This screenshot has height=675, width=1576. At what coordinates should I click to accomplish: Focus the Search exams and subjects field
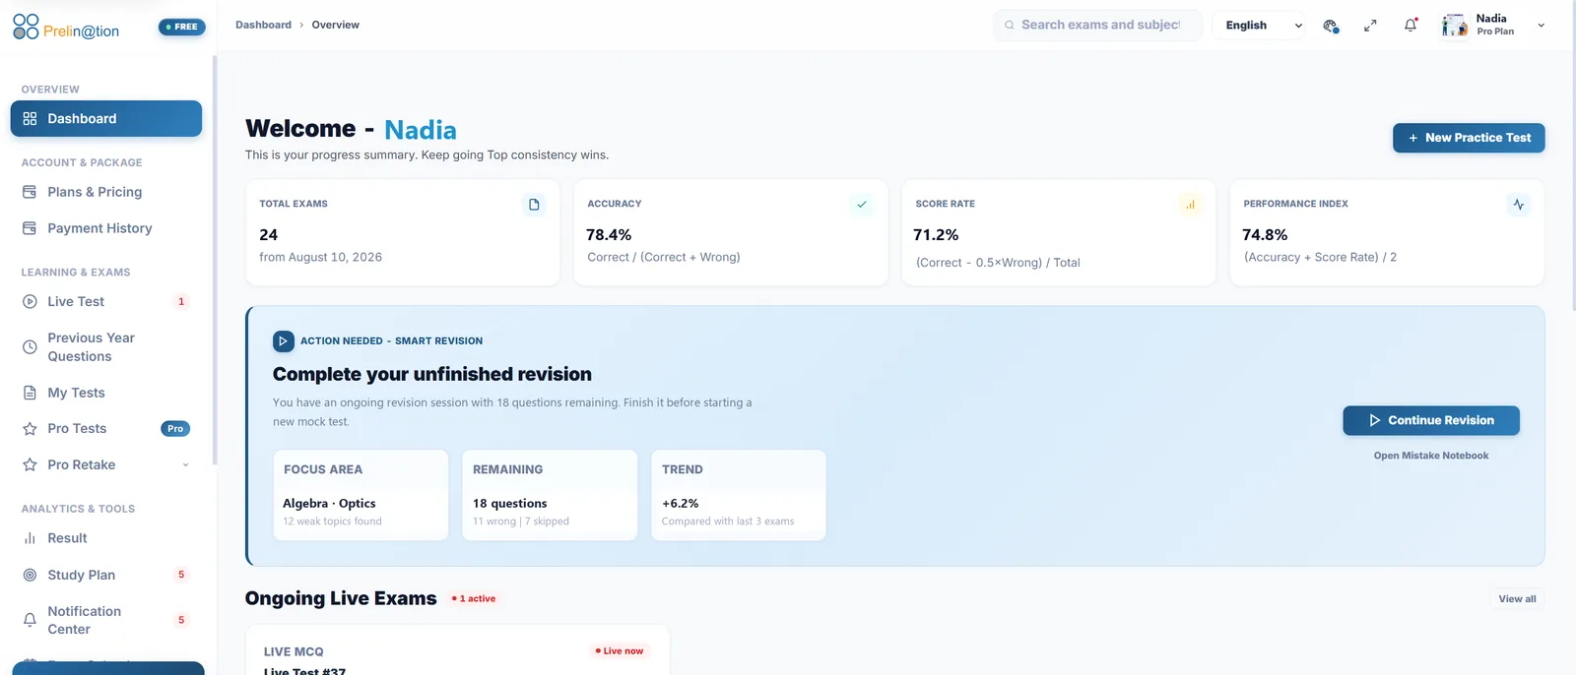[1097, 26]
